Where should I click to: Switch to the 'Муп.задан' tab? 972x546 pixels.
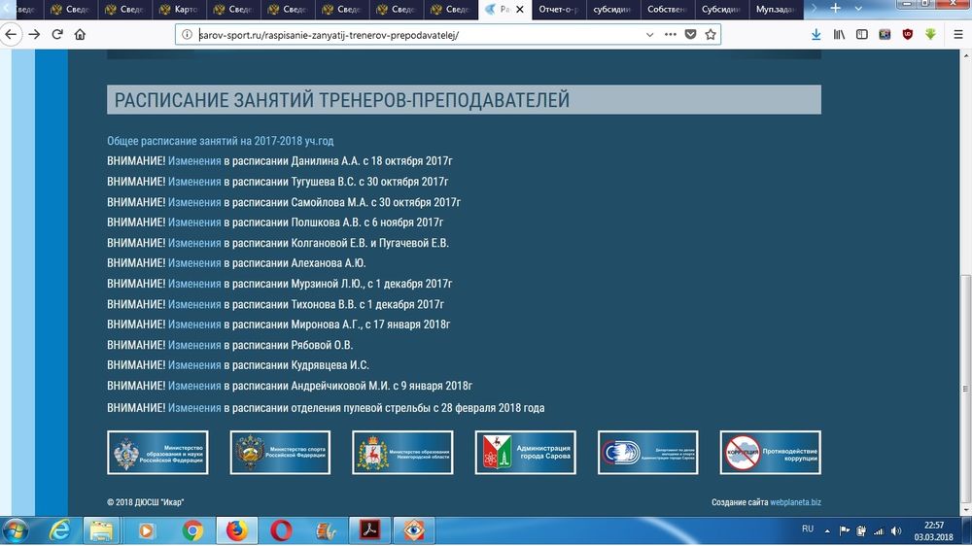coord(778,9)
